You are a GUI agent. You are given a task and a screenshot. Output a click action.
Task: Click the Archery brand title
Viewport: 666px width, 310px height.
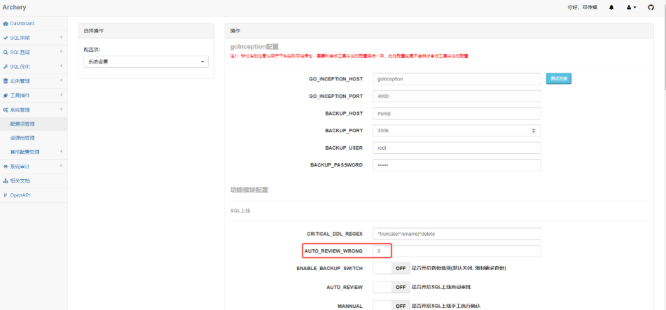point(14,7)
